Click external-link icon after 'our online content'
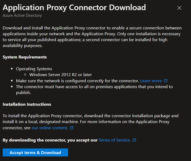 coord(72,128)
